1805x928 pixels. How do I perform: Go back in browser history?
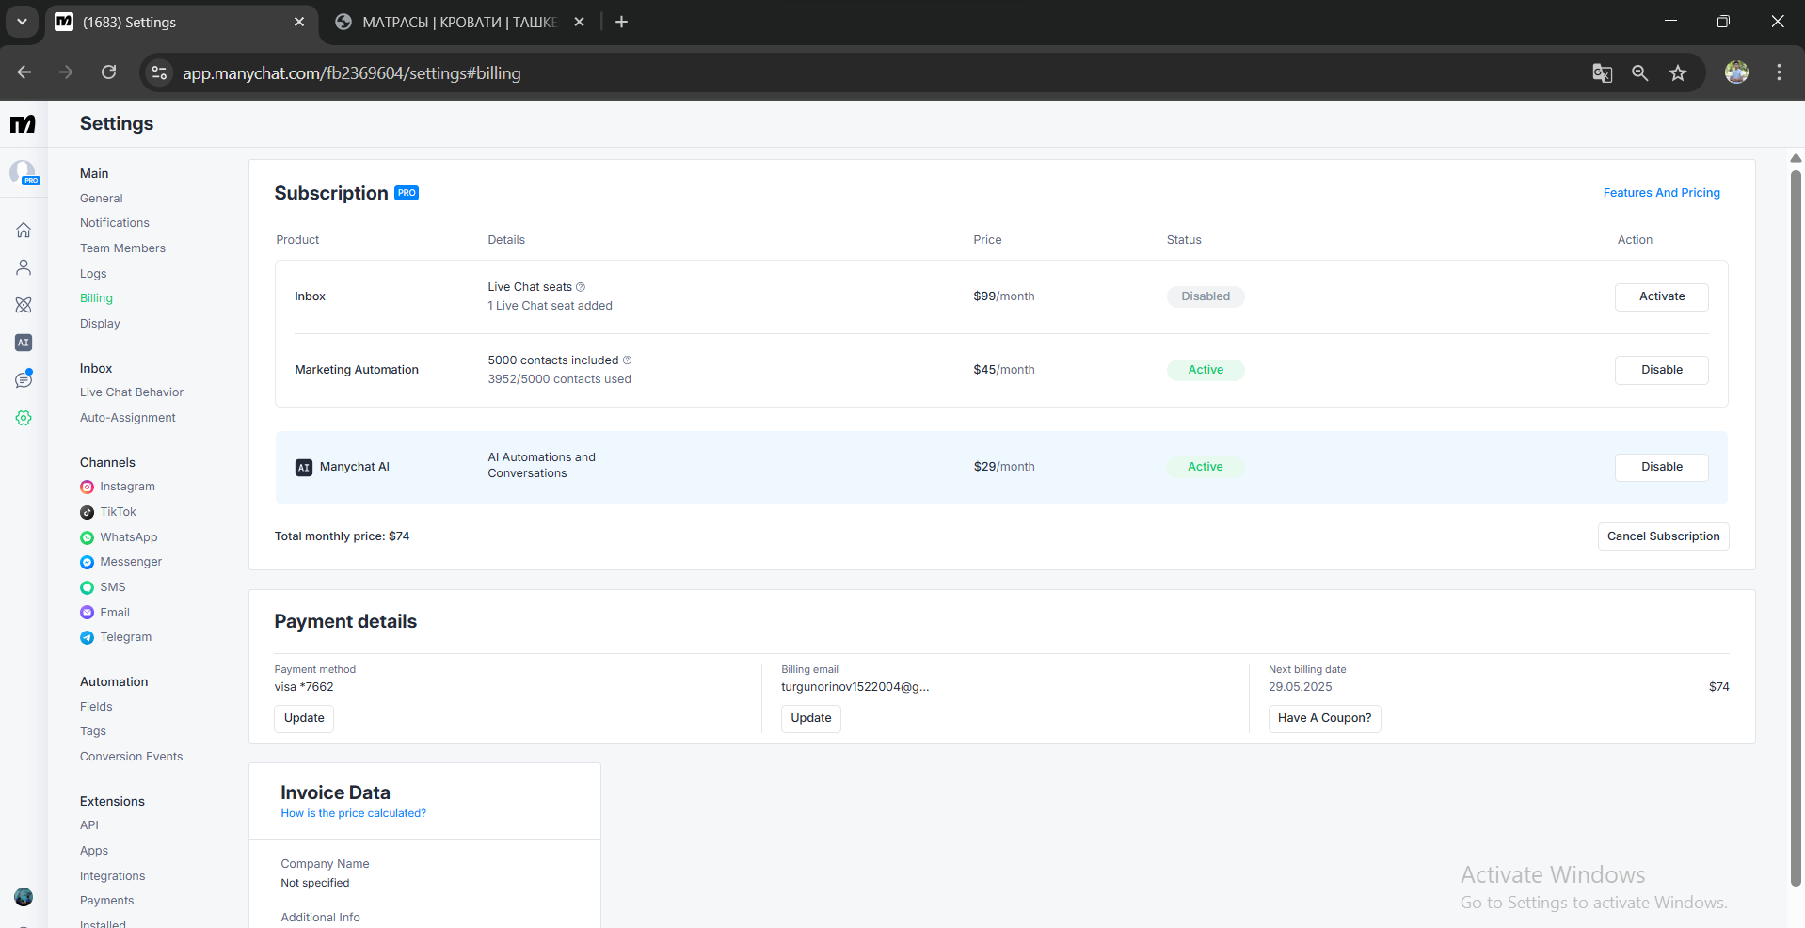pos(24,72)
